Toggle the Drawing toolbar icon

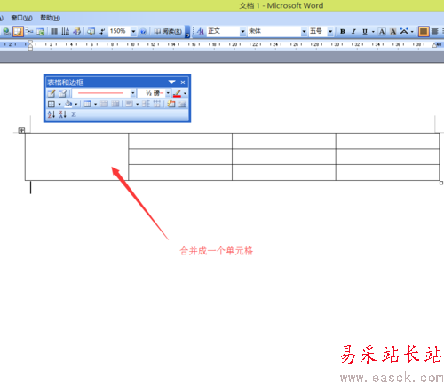(x=77, y=31)
